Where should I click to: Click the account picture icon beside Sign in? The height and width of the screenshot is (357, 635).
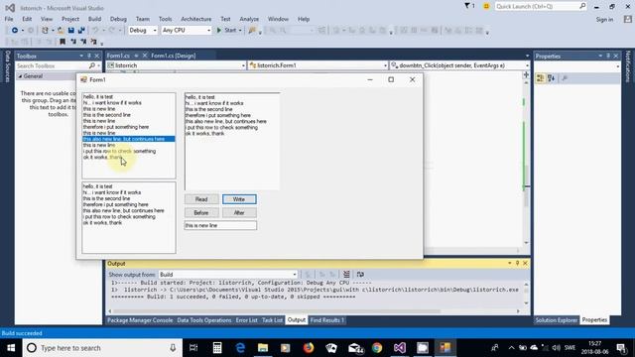click(x=628, y=19)
